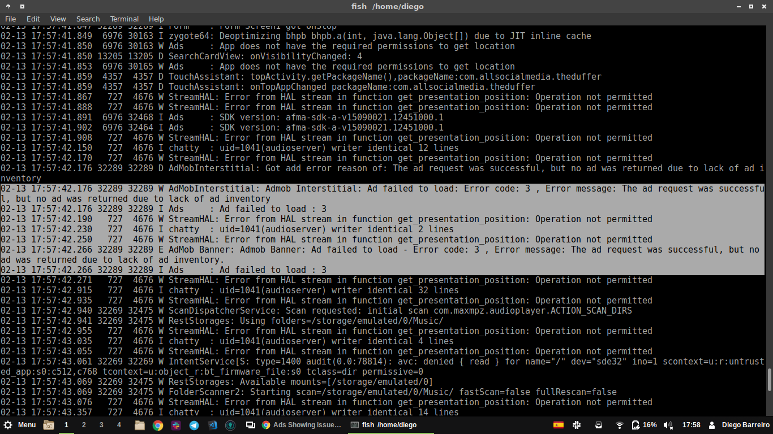This screenshot has width=773, height=434.
Task: Open the notifications tray icon
Action: [x=599, y=425]
